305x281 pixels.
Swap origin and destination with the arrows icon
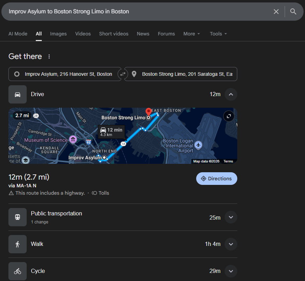tap(123, 74)
